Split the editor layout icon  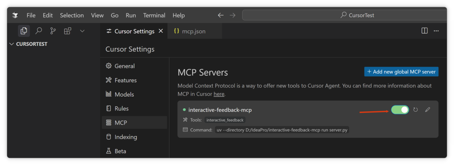pyautogui.click(x=425, y=31)
